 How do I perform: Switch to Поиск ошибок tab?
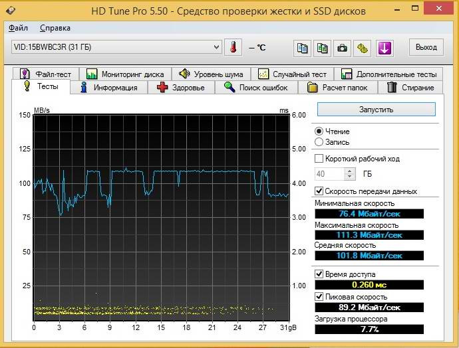click(256, 88)
